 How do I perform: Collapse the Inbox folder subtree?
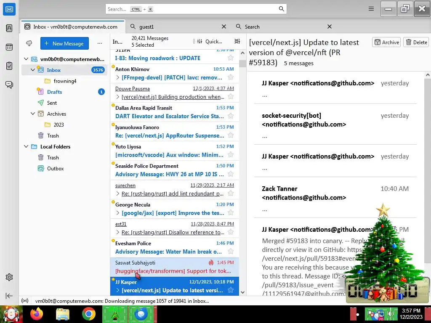(33, 70)
